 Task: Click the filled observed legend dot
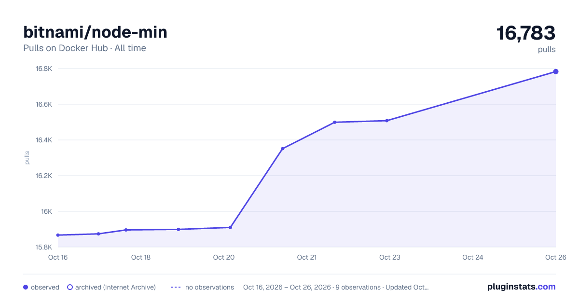(x=26, y=287)
